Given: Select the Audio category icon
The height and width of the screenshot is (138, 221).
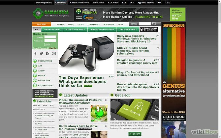Looking at the screenshot, I should [35, 71].
